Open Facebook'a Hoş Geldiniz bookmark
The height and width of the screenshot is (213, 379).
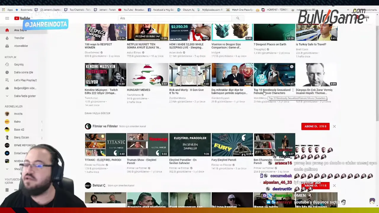pyautogui.click(x=161, y=10)
